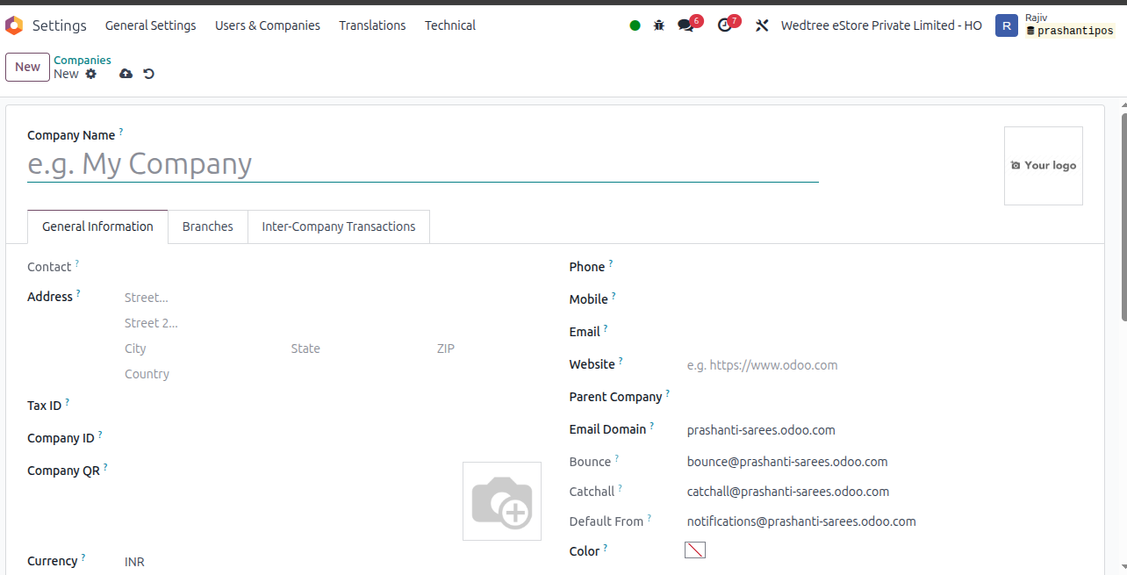Screen dimensions: 1127x575
Task: Click the help mark beside Color
Action: (606, 548)
